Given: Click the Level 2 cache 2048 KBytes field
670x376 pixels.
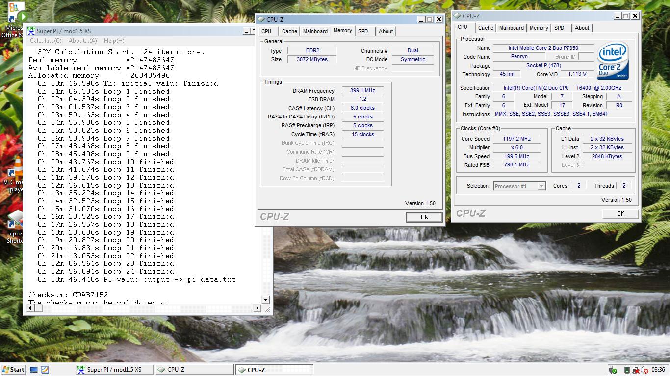Looking at the screenshot, I should coord(607,157).
